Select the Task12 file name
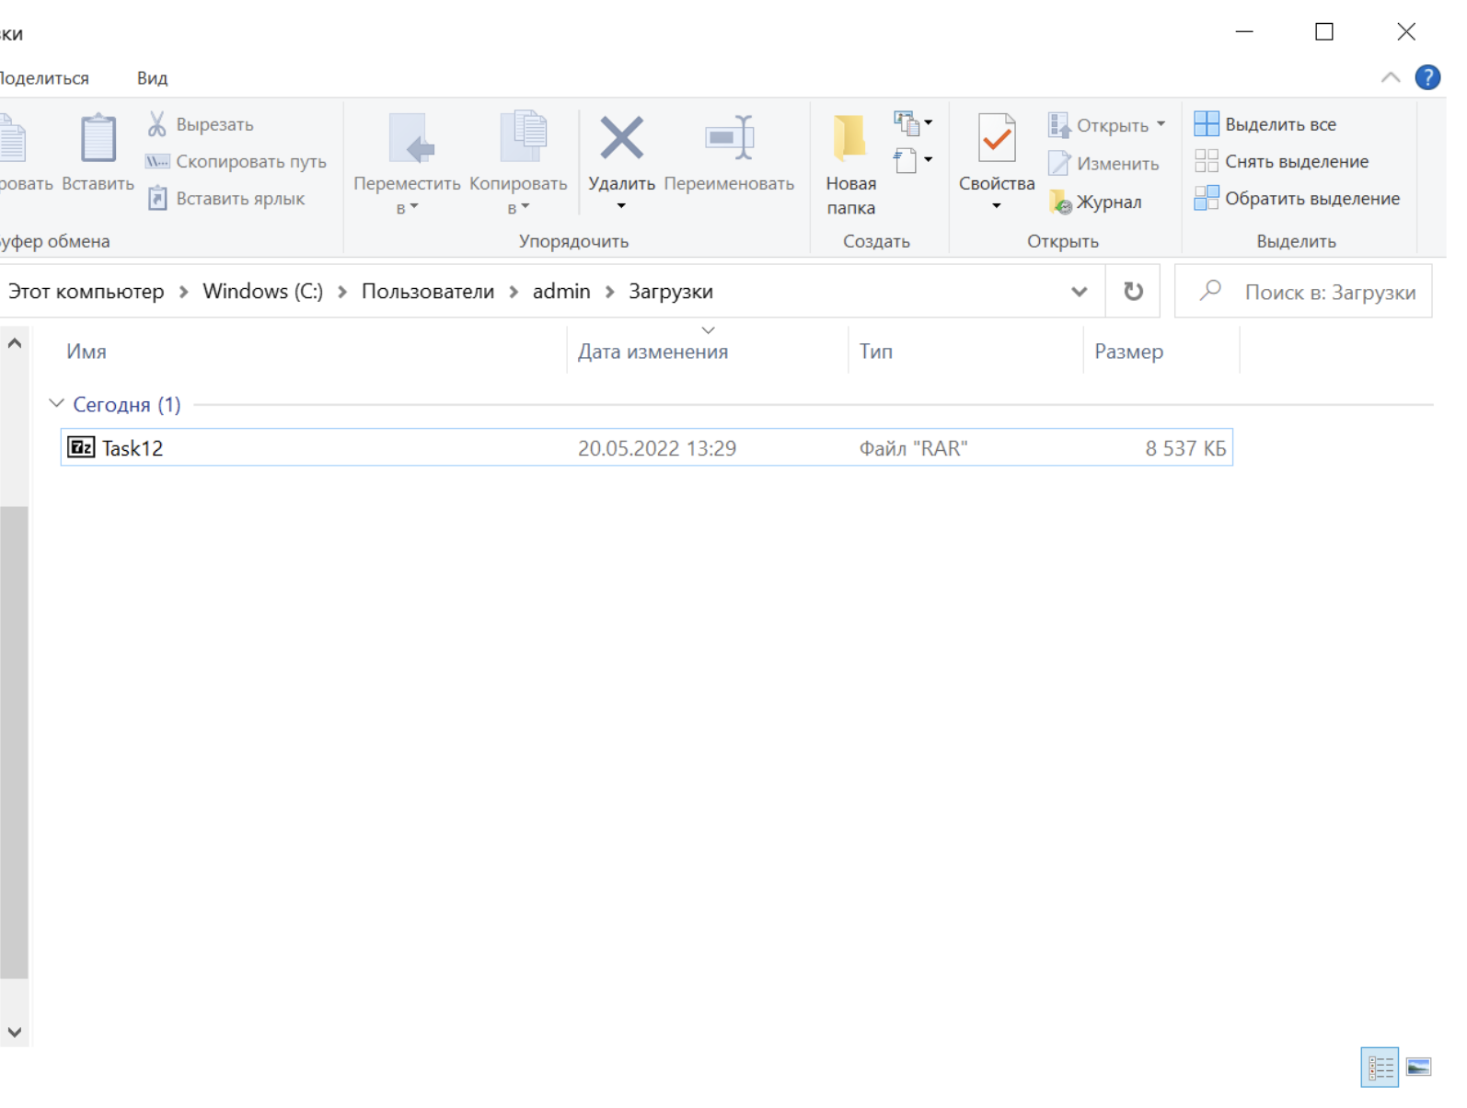Screen dimensions: 1467x1108 tap(133, 448)
